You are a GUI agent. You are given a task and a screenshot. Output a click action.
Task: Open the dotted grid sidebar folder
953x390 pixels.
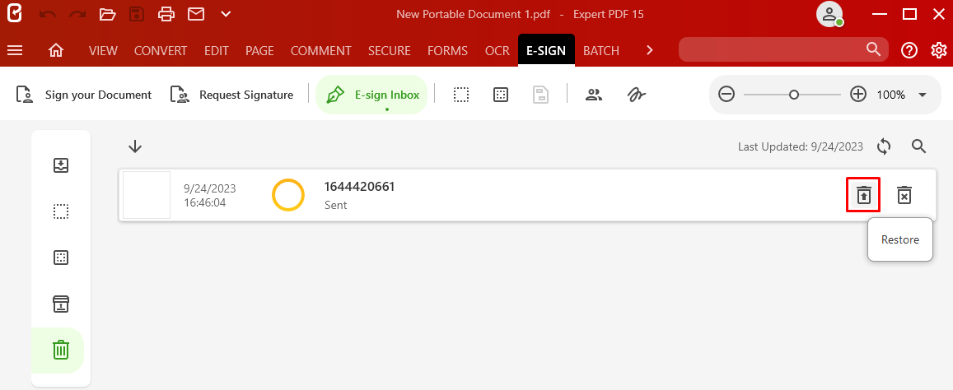(x=61, y=258)
